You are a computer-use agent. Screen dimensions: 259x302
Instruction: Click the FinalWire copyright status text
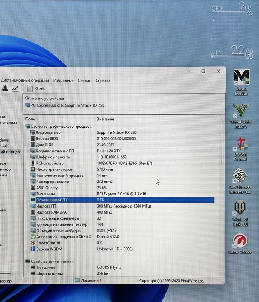[x=172, y=281]
